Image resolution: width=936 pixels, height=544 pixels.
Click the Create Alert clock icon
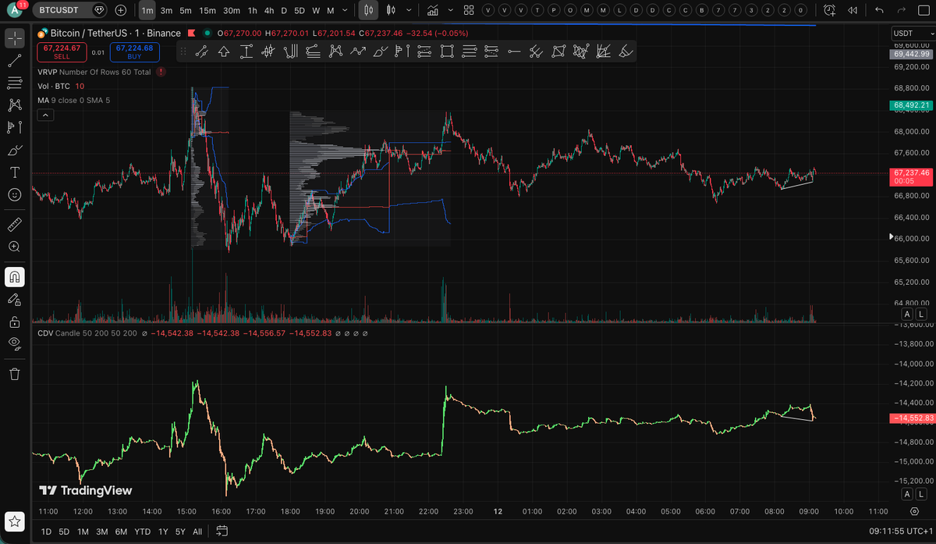(x=829, y=10)
